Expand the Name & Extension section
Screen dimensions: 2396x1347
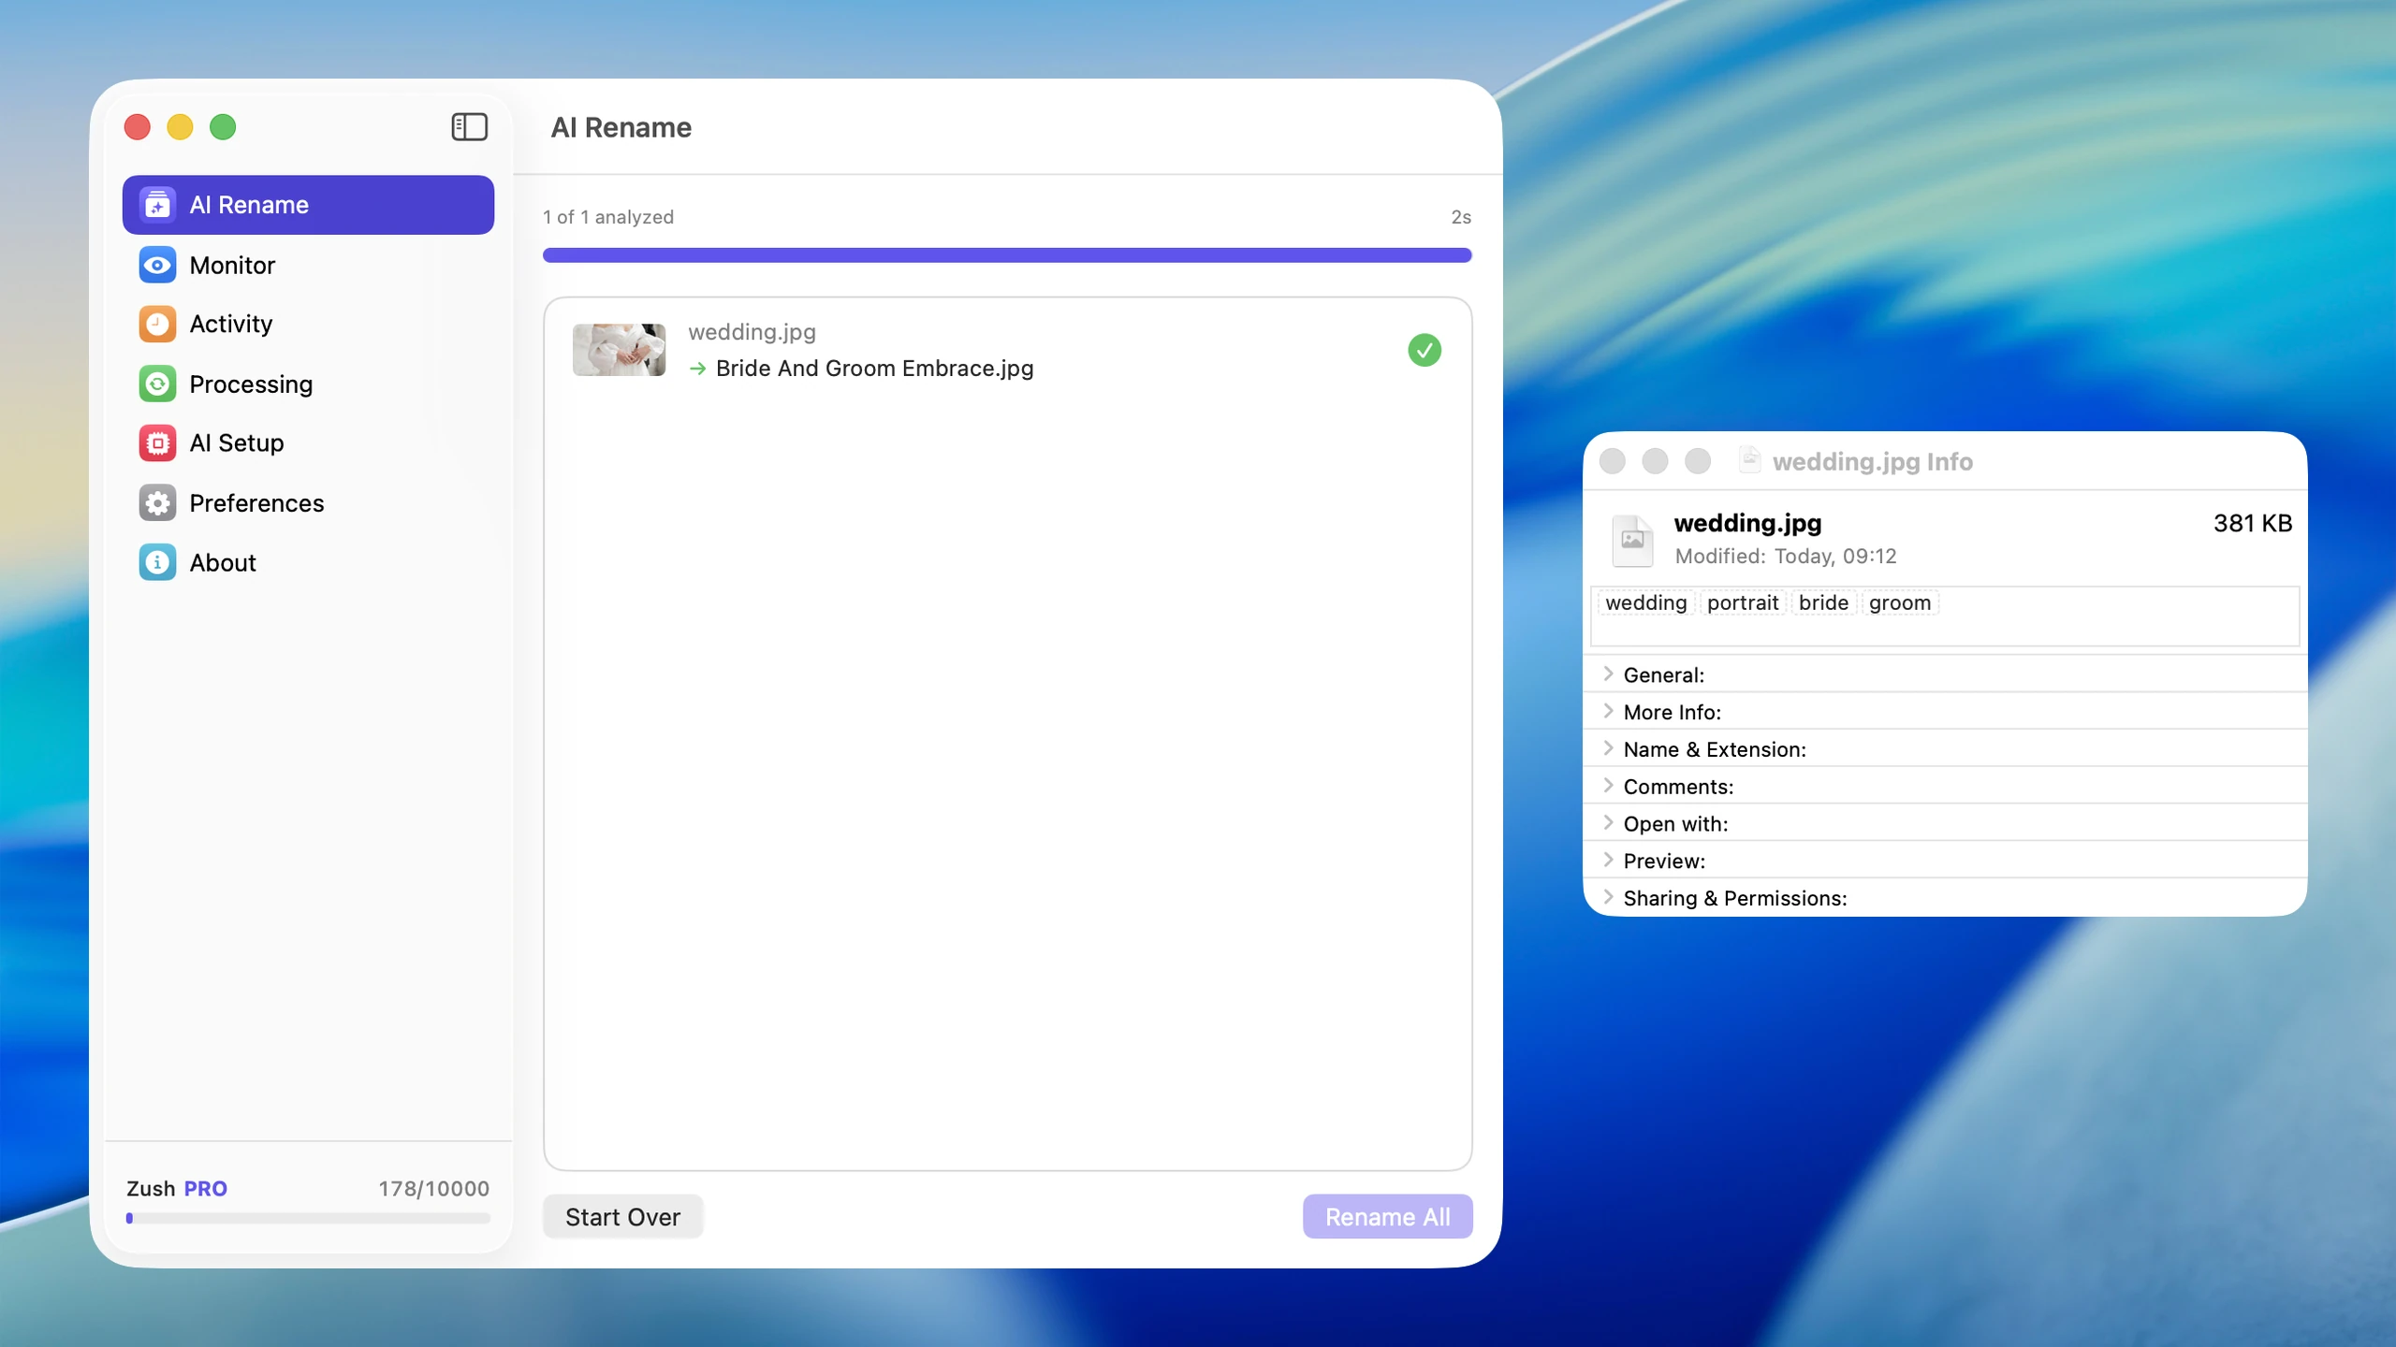tap(1608, 748)
